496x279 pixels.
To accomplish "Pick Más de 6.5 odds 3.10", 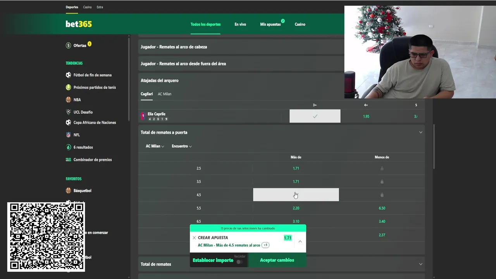I will [x=296, y=221].
